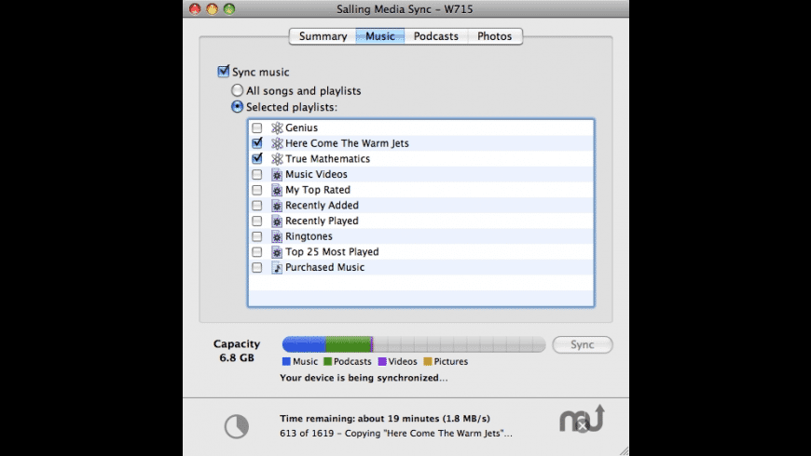Tick the Ringtones checkbox
811x456 pixels.
tap(257, 236)
